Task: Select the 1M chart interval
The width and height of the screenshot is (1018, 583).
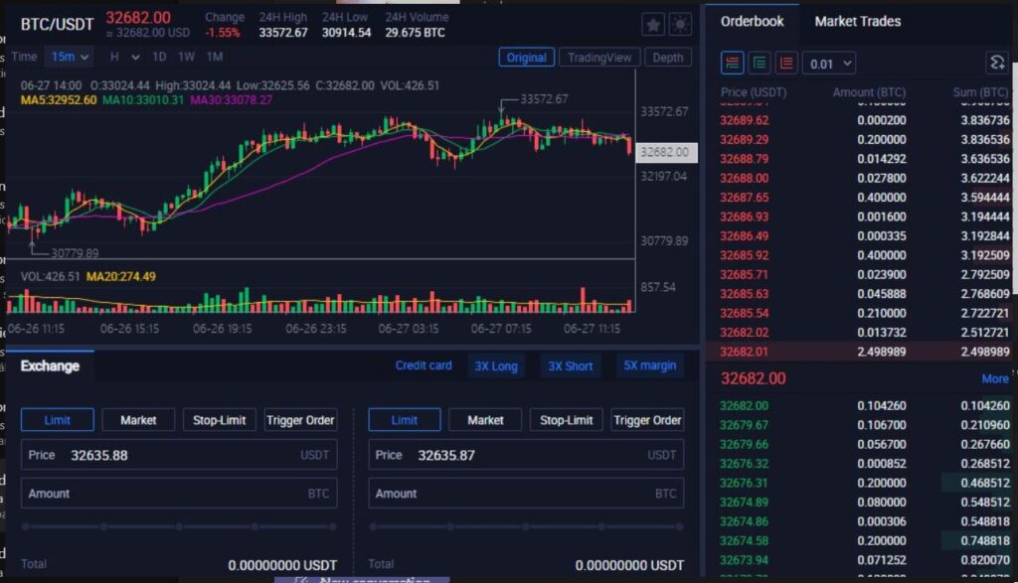Action: pyautogui.click(x=215, y=57)
